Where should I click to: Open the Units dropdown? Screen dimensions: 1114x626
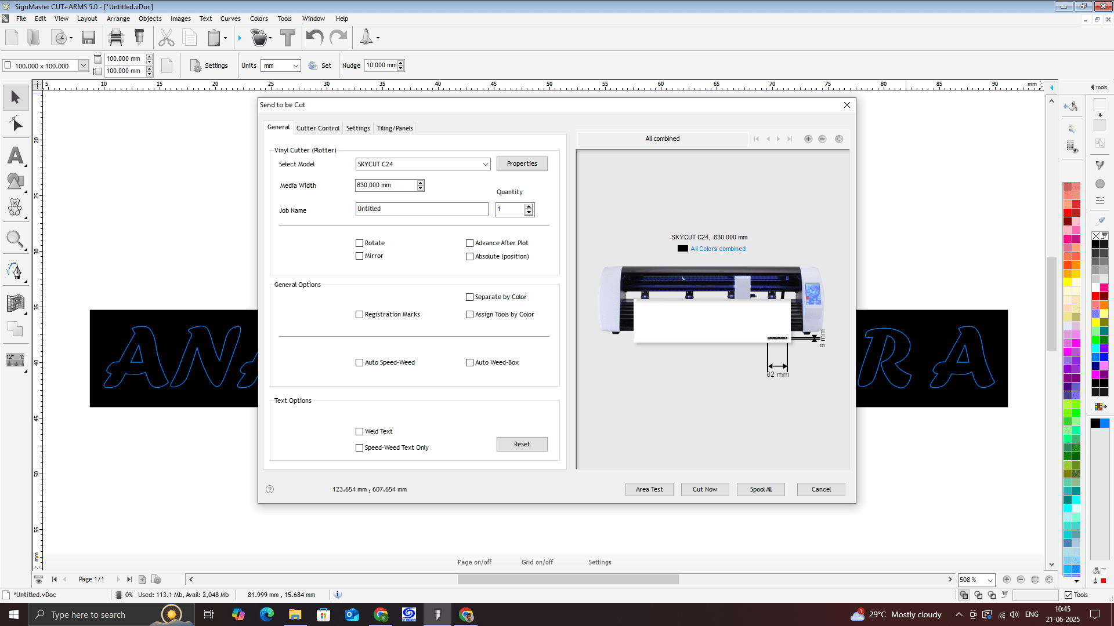(x=295, y=66)
